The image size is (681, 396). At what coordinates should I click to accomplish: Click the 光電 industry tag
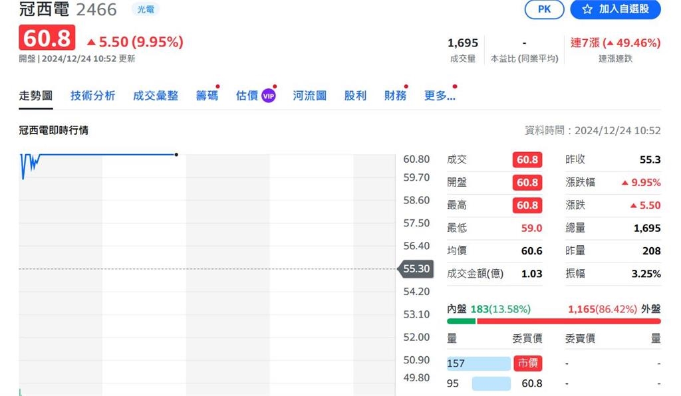144,9
